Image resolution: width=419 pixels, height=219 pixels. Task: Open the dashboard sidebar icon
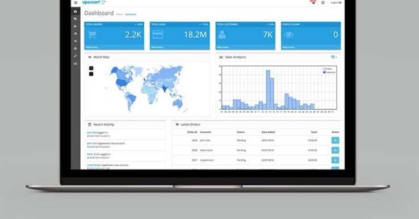(76, 11)
